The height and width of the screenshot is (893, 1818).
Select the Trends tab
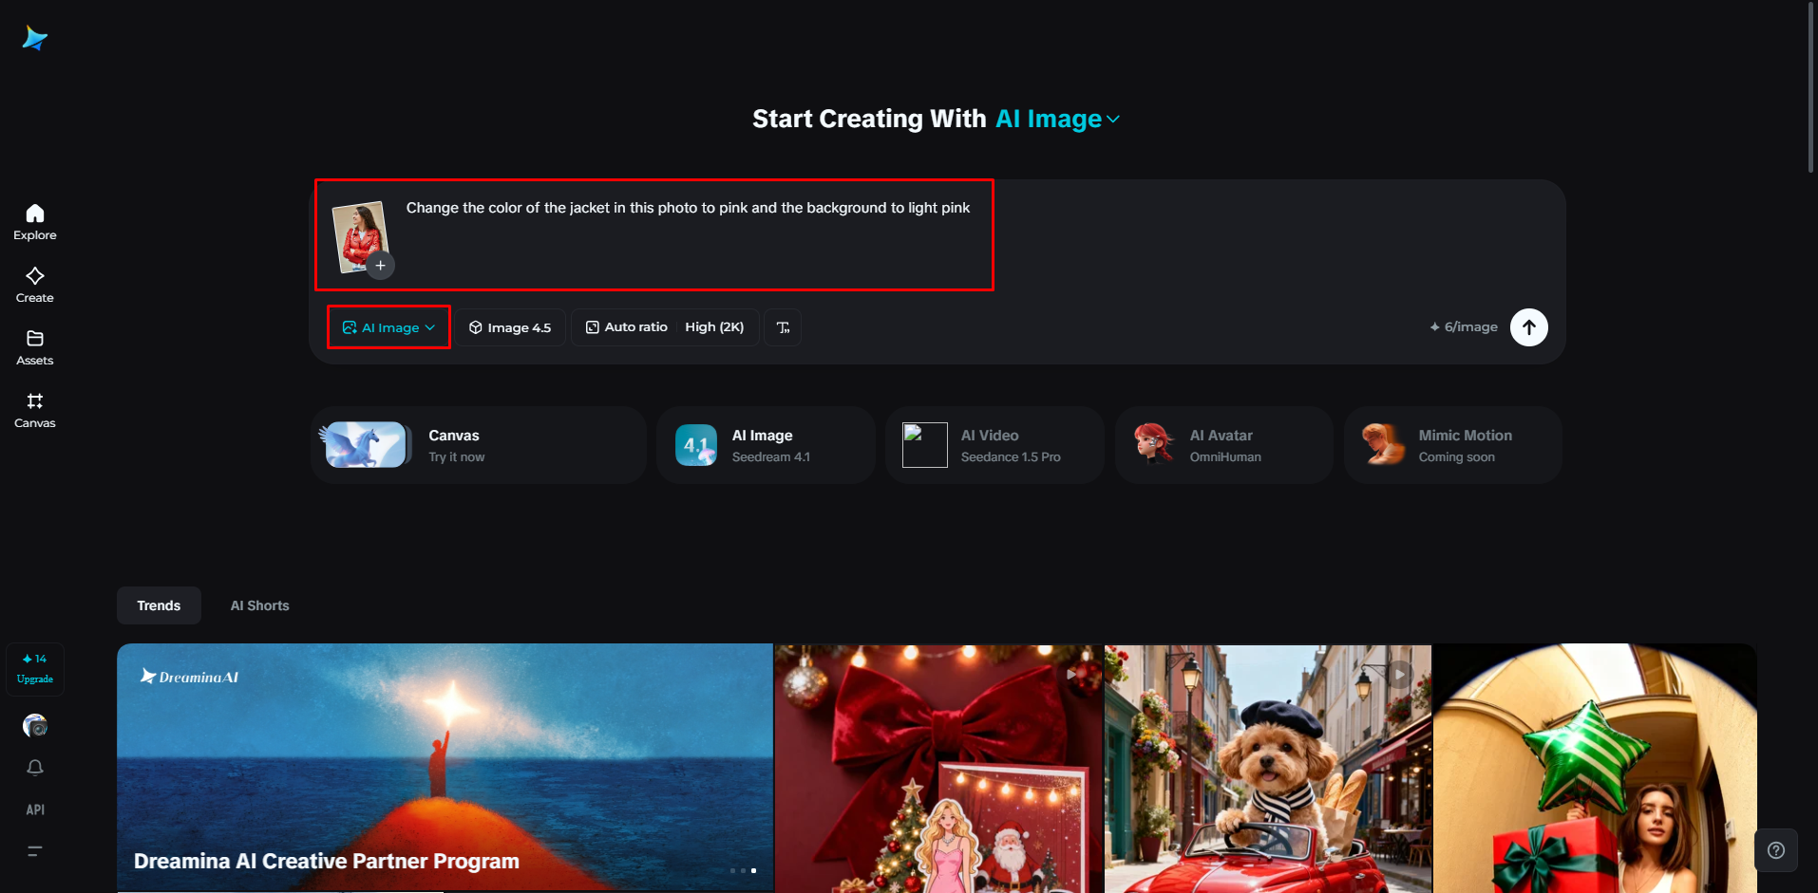159,605
